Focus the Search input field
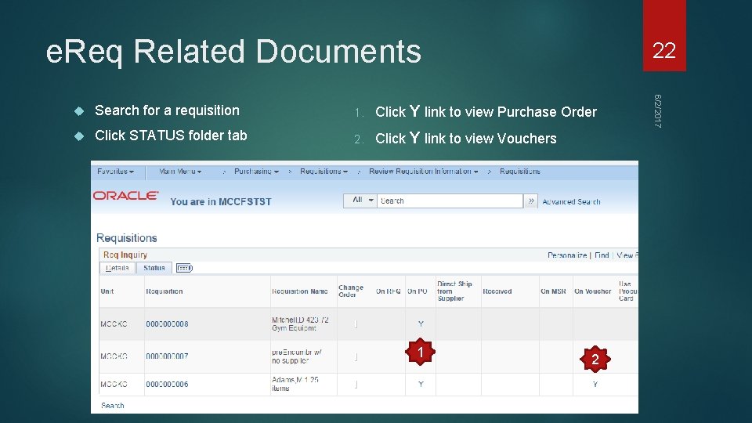 (x=450, y=201)
